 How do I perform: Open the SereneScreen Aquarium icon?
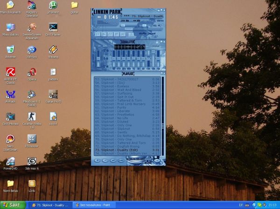tap(32, 31)
